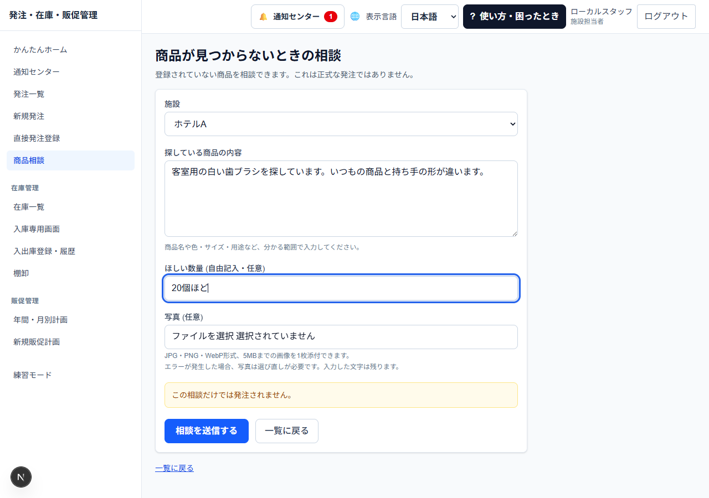
Task: Click the red notification count badge
Action: [331, 17]
